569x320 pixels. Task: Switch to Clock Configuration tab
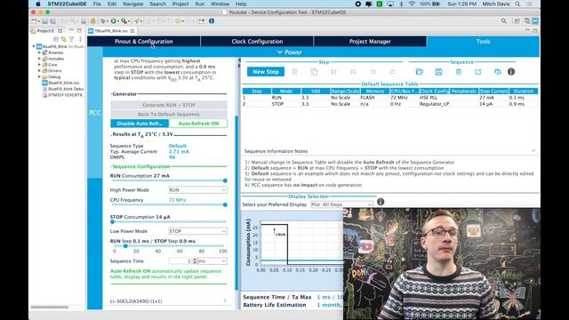pyautogui.click(x=257, y=42)
